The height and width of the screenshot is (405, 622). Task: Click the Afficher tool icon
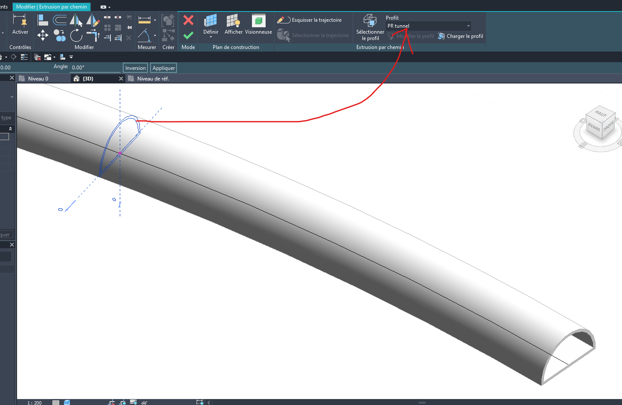233,20
